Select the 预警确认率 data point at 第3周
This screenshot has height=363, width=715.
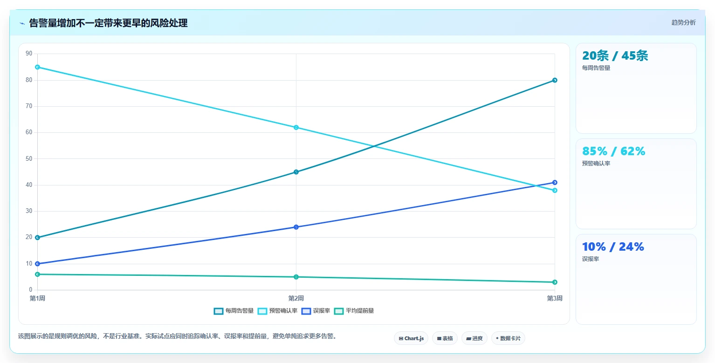(555, 190)
